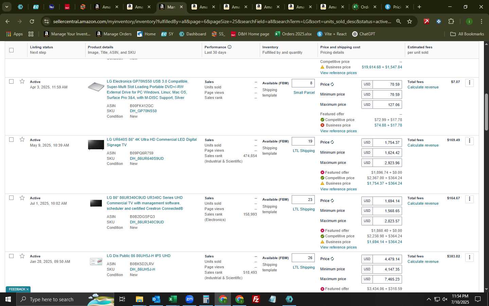Open Chrome three-dot menu

[481, 21]
